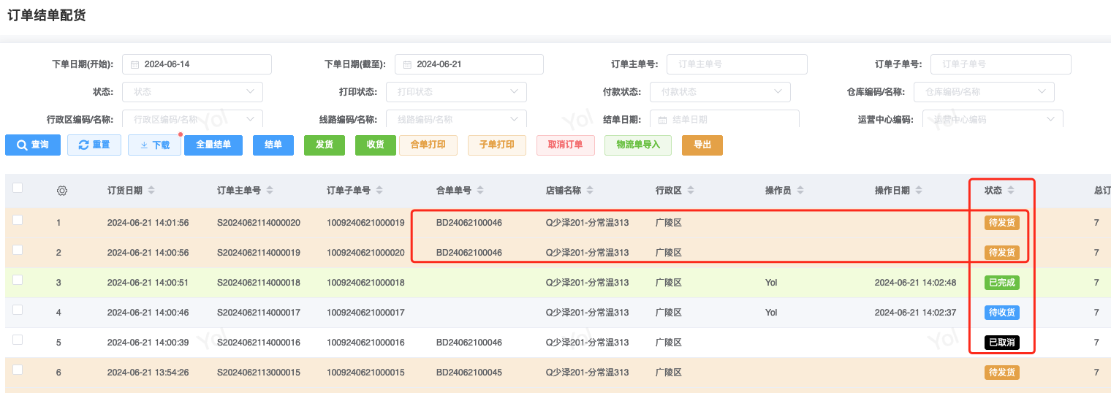The image size is (1111, 393).
Task: Sort by 订单主单号 column arrows
Action: 270,191
